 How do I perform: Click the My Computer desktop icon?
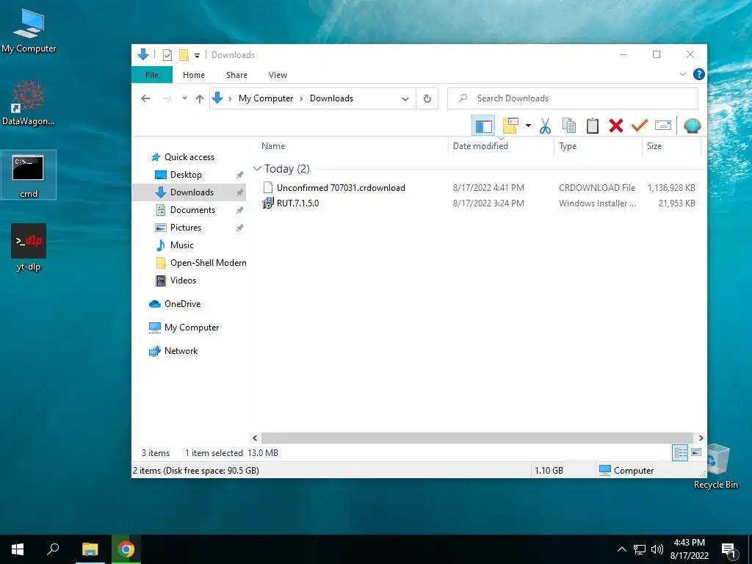click(x=29, y=30)
